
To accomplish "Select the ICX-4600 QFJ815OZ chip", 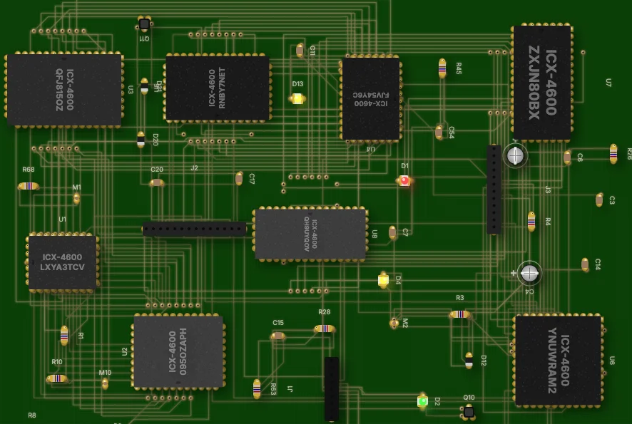I will pyautogui.click(x=64, y=89).
